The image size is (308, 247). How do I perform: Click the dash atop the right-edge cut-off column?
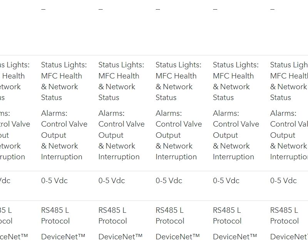point(272,9)
